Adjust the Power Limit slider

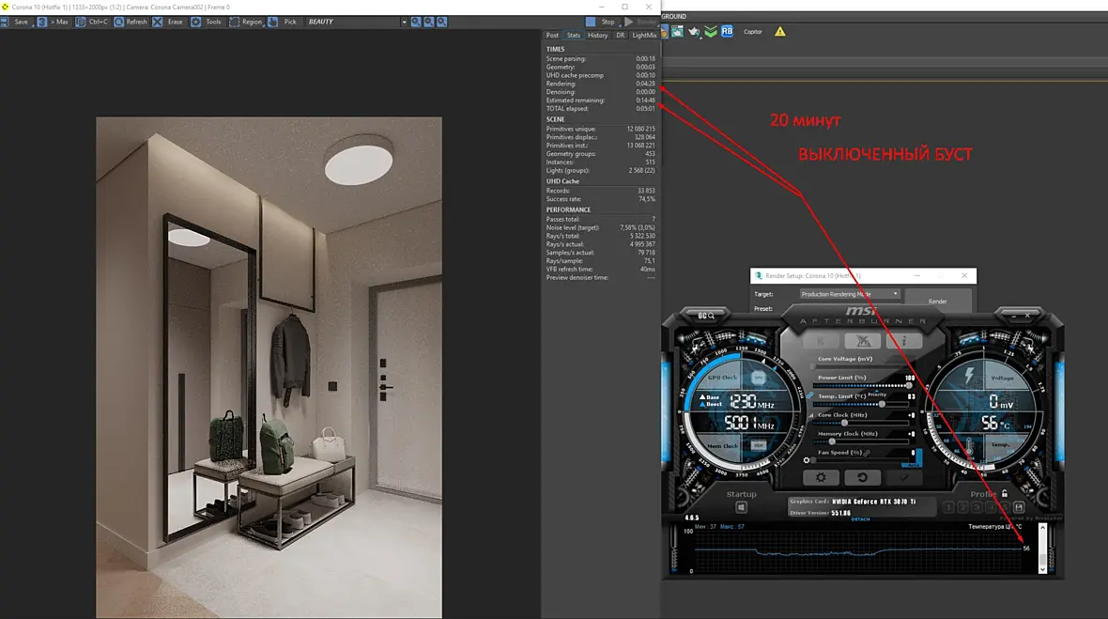861,386
